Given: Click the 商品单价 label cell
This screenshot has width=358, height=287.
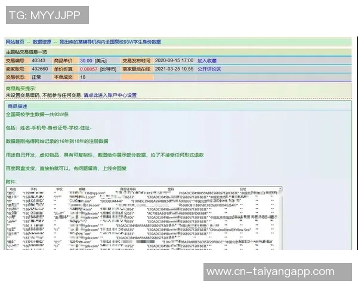Looking at the screenshot, I should pos(65,60).
